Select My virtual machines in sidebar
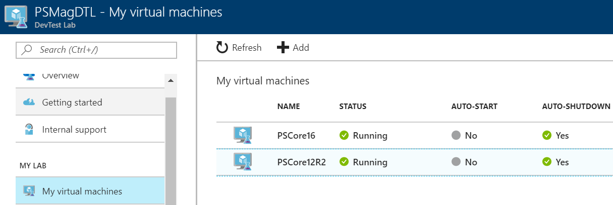The height and width of the screenshot is (205, 613). (82, 191)
